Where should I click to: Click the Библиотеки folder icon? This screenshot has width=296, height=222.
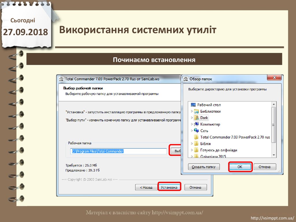pyautogui.click(x=196, y=111)
